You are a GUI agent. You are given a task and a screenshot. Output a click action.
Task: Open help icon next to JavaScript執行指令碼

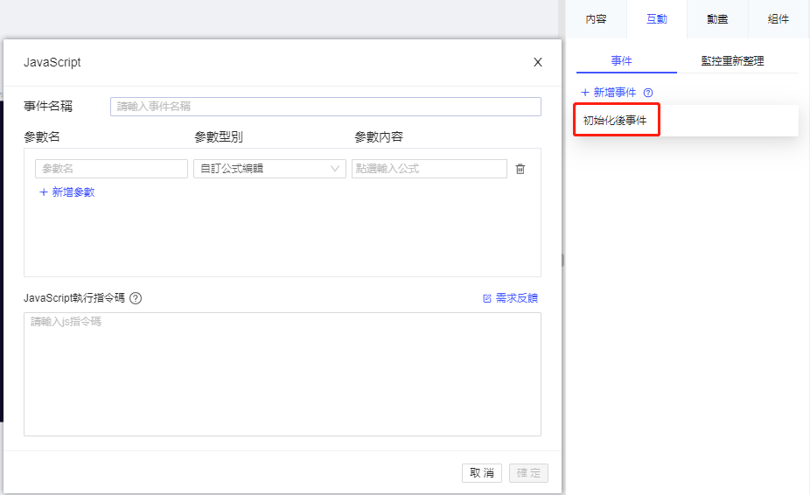[x=136, y=298]
